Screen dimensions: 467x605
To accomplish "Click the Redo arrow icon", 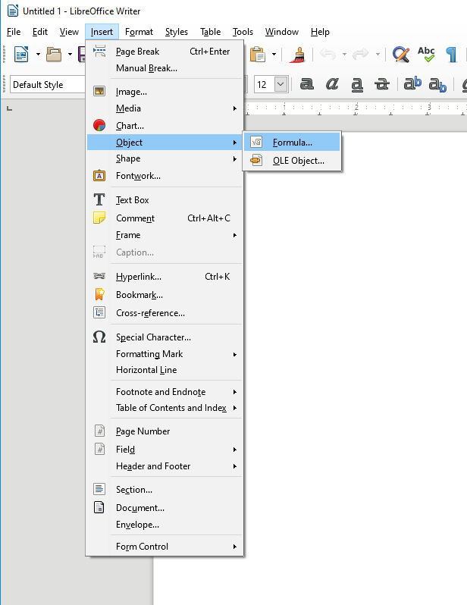I will click(361, 54).
